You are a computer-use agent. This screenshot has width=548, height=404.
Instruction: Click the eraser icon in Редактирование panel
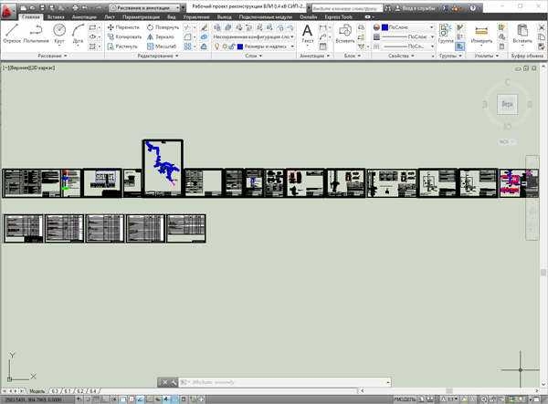pos(204,27)
